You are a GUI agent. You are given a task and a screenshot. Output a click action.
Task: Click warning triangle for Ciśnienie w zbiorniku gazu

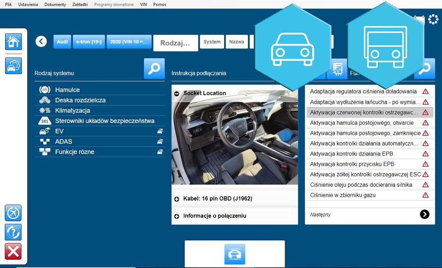425,195
